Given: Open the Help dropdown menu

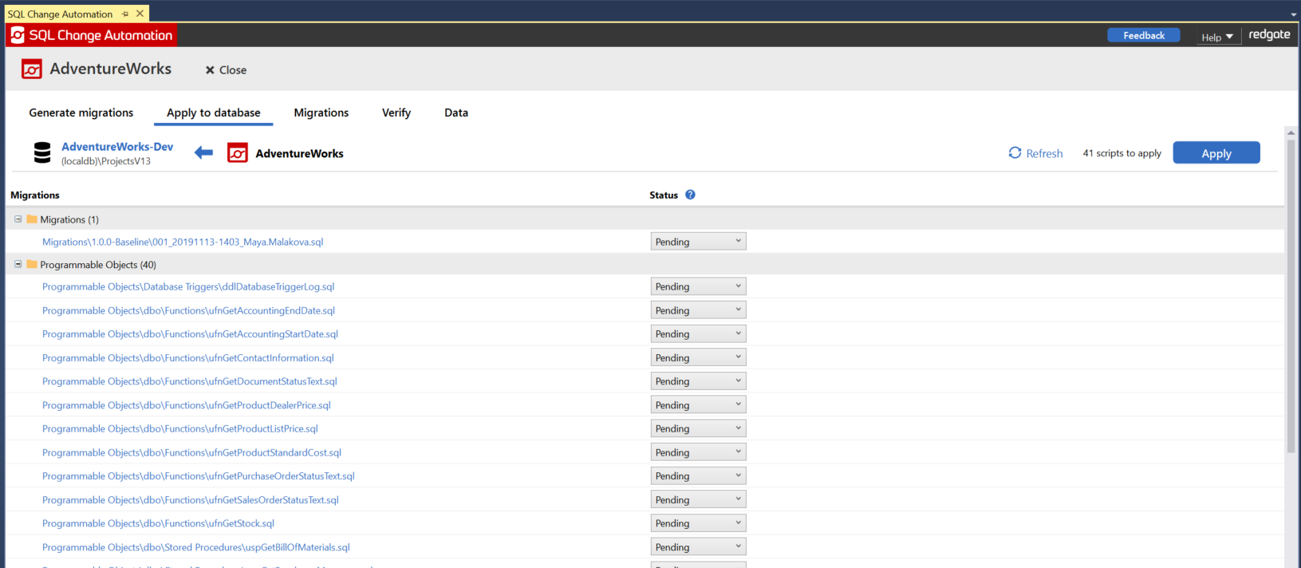Looking at the screenshot, I should point(1217,37).
